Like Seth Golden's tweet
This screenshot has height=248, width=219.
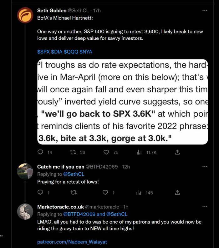pos(106,152)
